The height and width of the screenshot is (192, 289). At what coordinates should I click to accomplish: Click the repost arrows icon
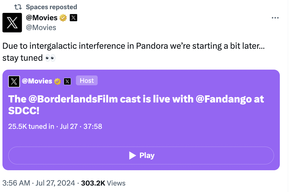point(18,7)
